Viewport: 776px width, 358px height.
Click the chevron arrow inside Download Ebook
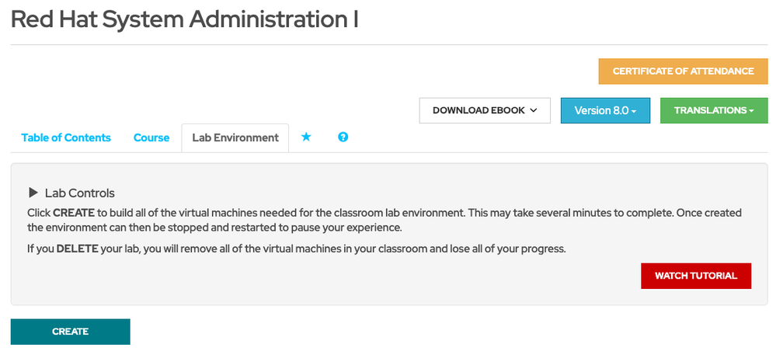pyautogui.click(x=534, y=111)
